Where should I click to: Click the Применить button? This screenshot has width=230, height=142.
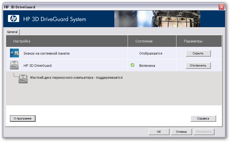(204, 132)
